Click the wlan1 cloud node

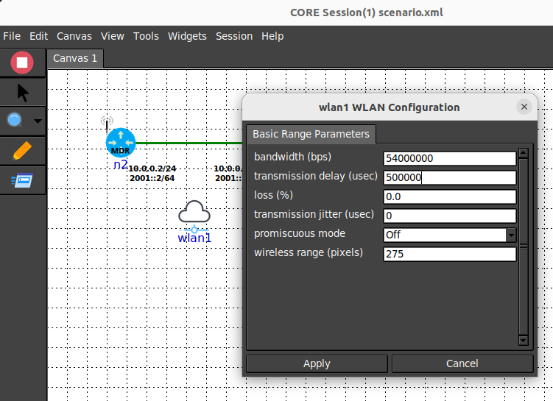pos(194,213)
